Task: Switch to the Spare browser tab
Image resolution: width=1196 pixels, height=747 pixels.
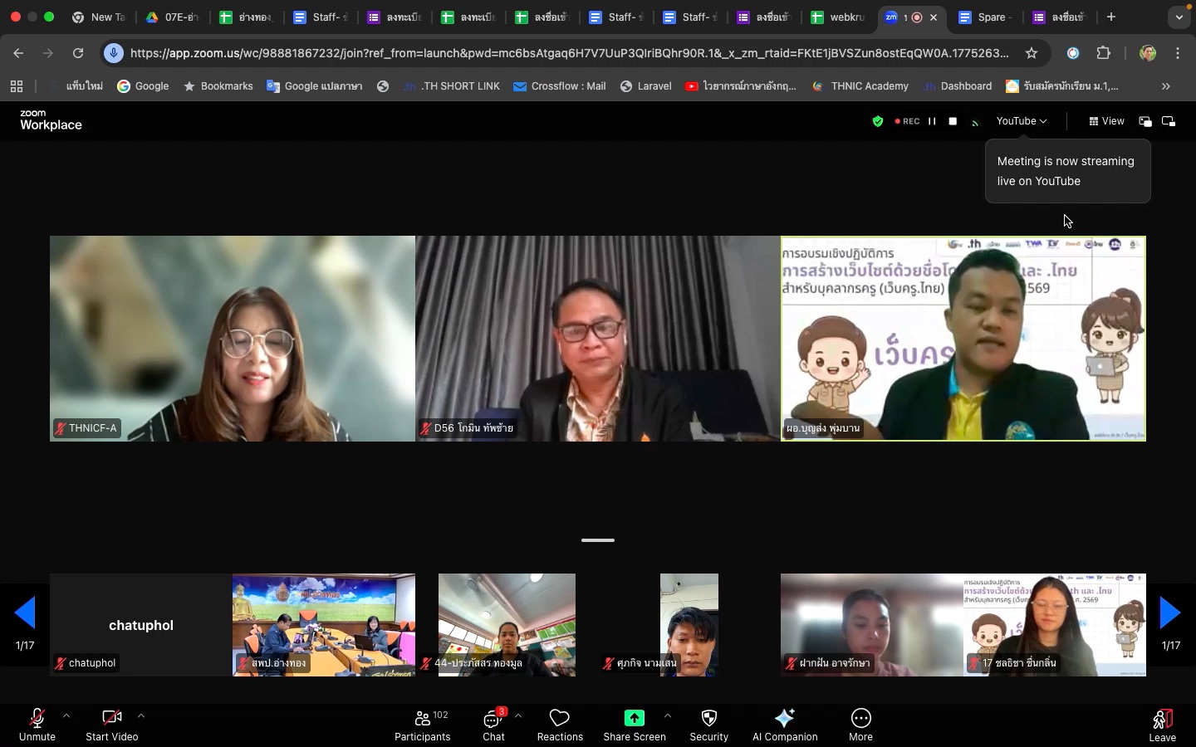Action: click(x=987, y=17)
